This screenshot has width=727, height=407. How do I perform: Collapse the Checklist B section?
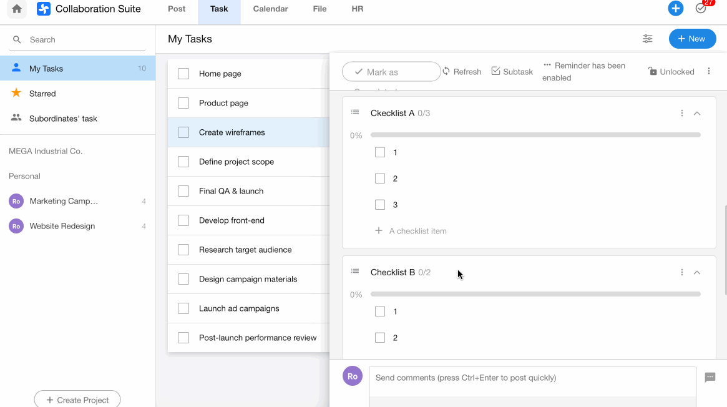pos(697,272)
